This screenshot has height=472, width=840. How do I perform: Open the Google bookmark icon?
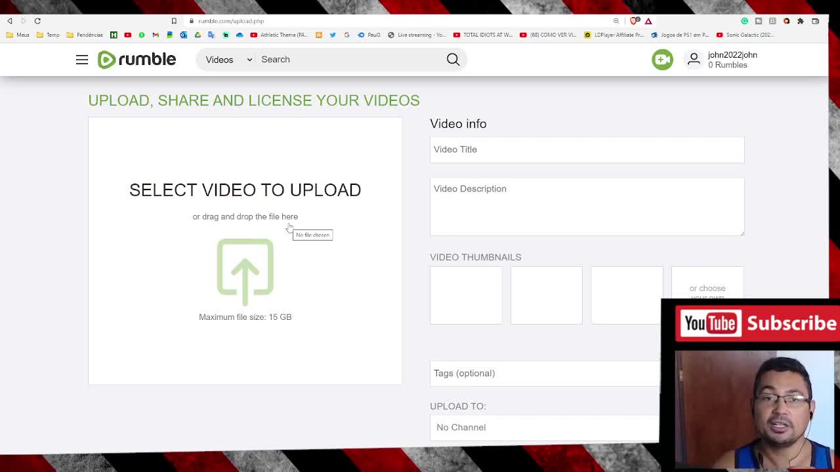pos(346,35)
